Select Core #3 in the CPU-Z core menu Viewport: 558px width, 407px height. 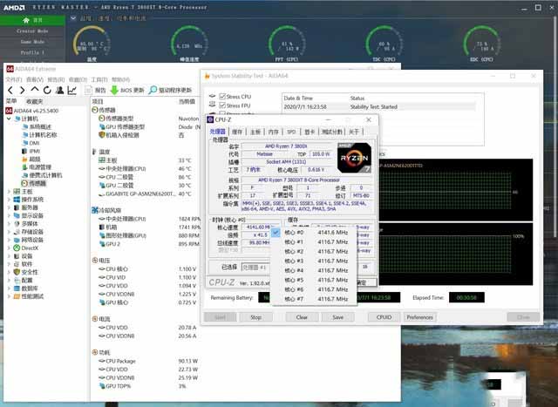314,261
